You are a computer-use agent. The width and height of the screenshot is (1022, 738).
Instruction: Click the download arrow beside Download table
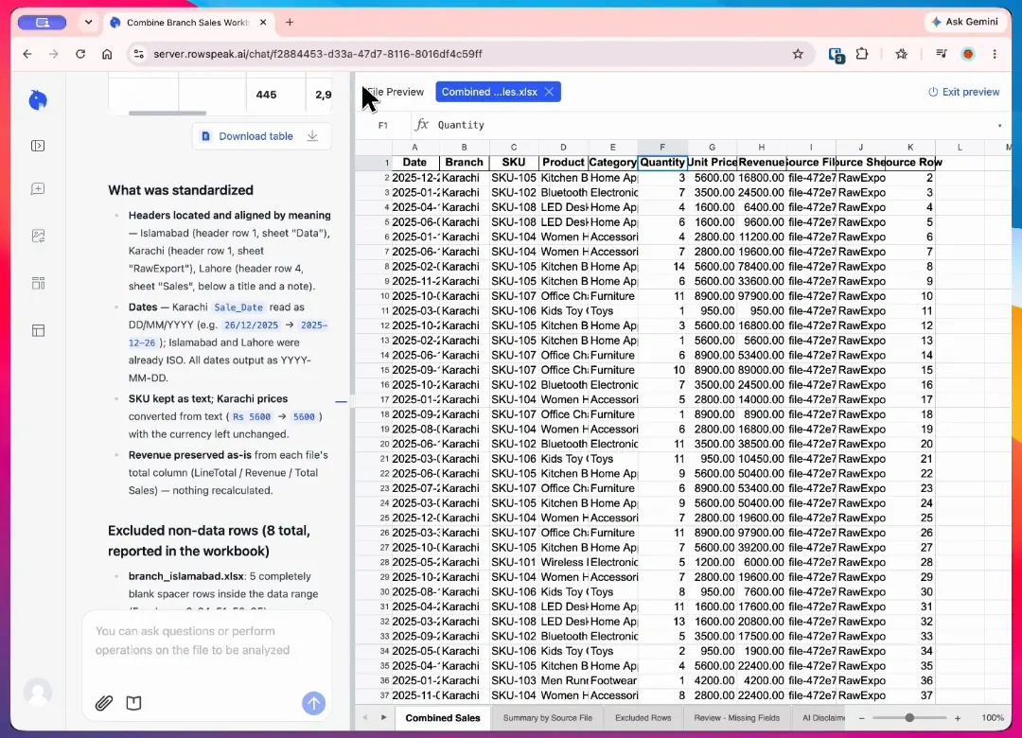coord(313,135)
